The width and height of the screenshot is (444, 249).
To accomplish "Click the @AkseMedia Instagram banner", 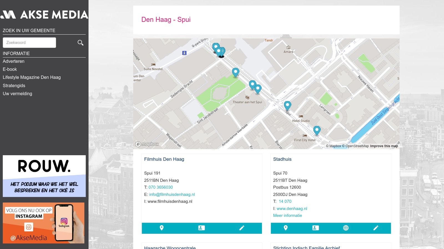I will [x=44, y=223].
